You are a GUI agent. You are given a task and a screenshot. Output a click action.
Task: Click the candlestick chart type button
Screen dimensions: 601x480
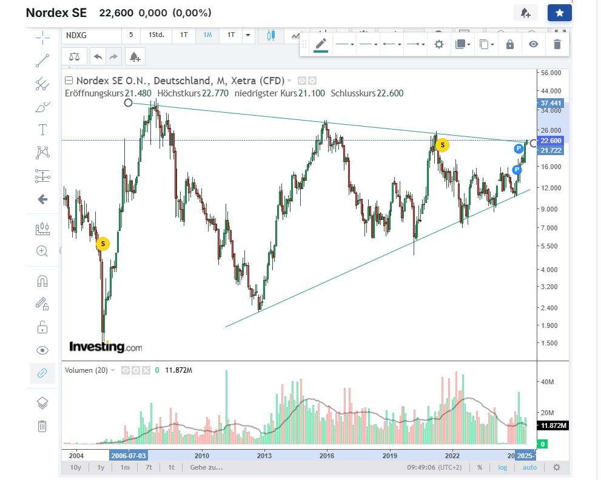pyautogui.click(x=271, y=35)
